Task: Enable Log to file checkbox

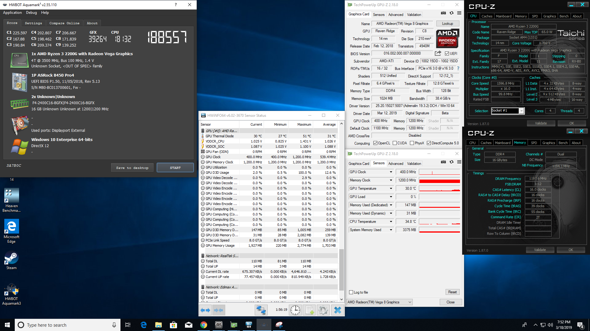Action: 351,292
